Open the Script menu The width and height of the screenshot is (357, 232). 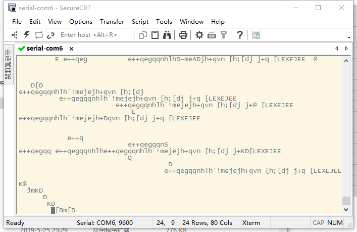[x=140, y=22]
